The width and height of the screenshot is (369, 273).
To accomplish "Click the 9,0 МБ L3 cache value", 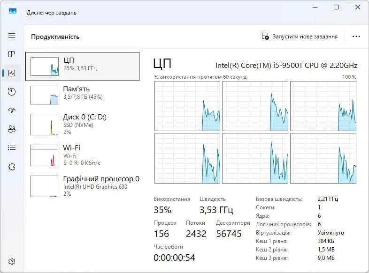I will tap(326, 258).
